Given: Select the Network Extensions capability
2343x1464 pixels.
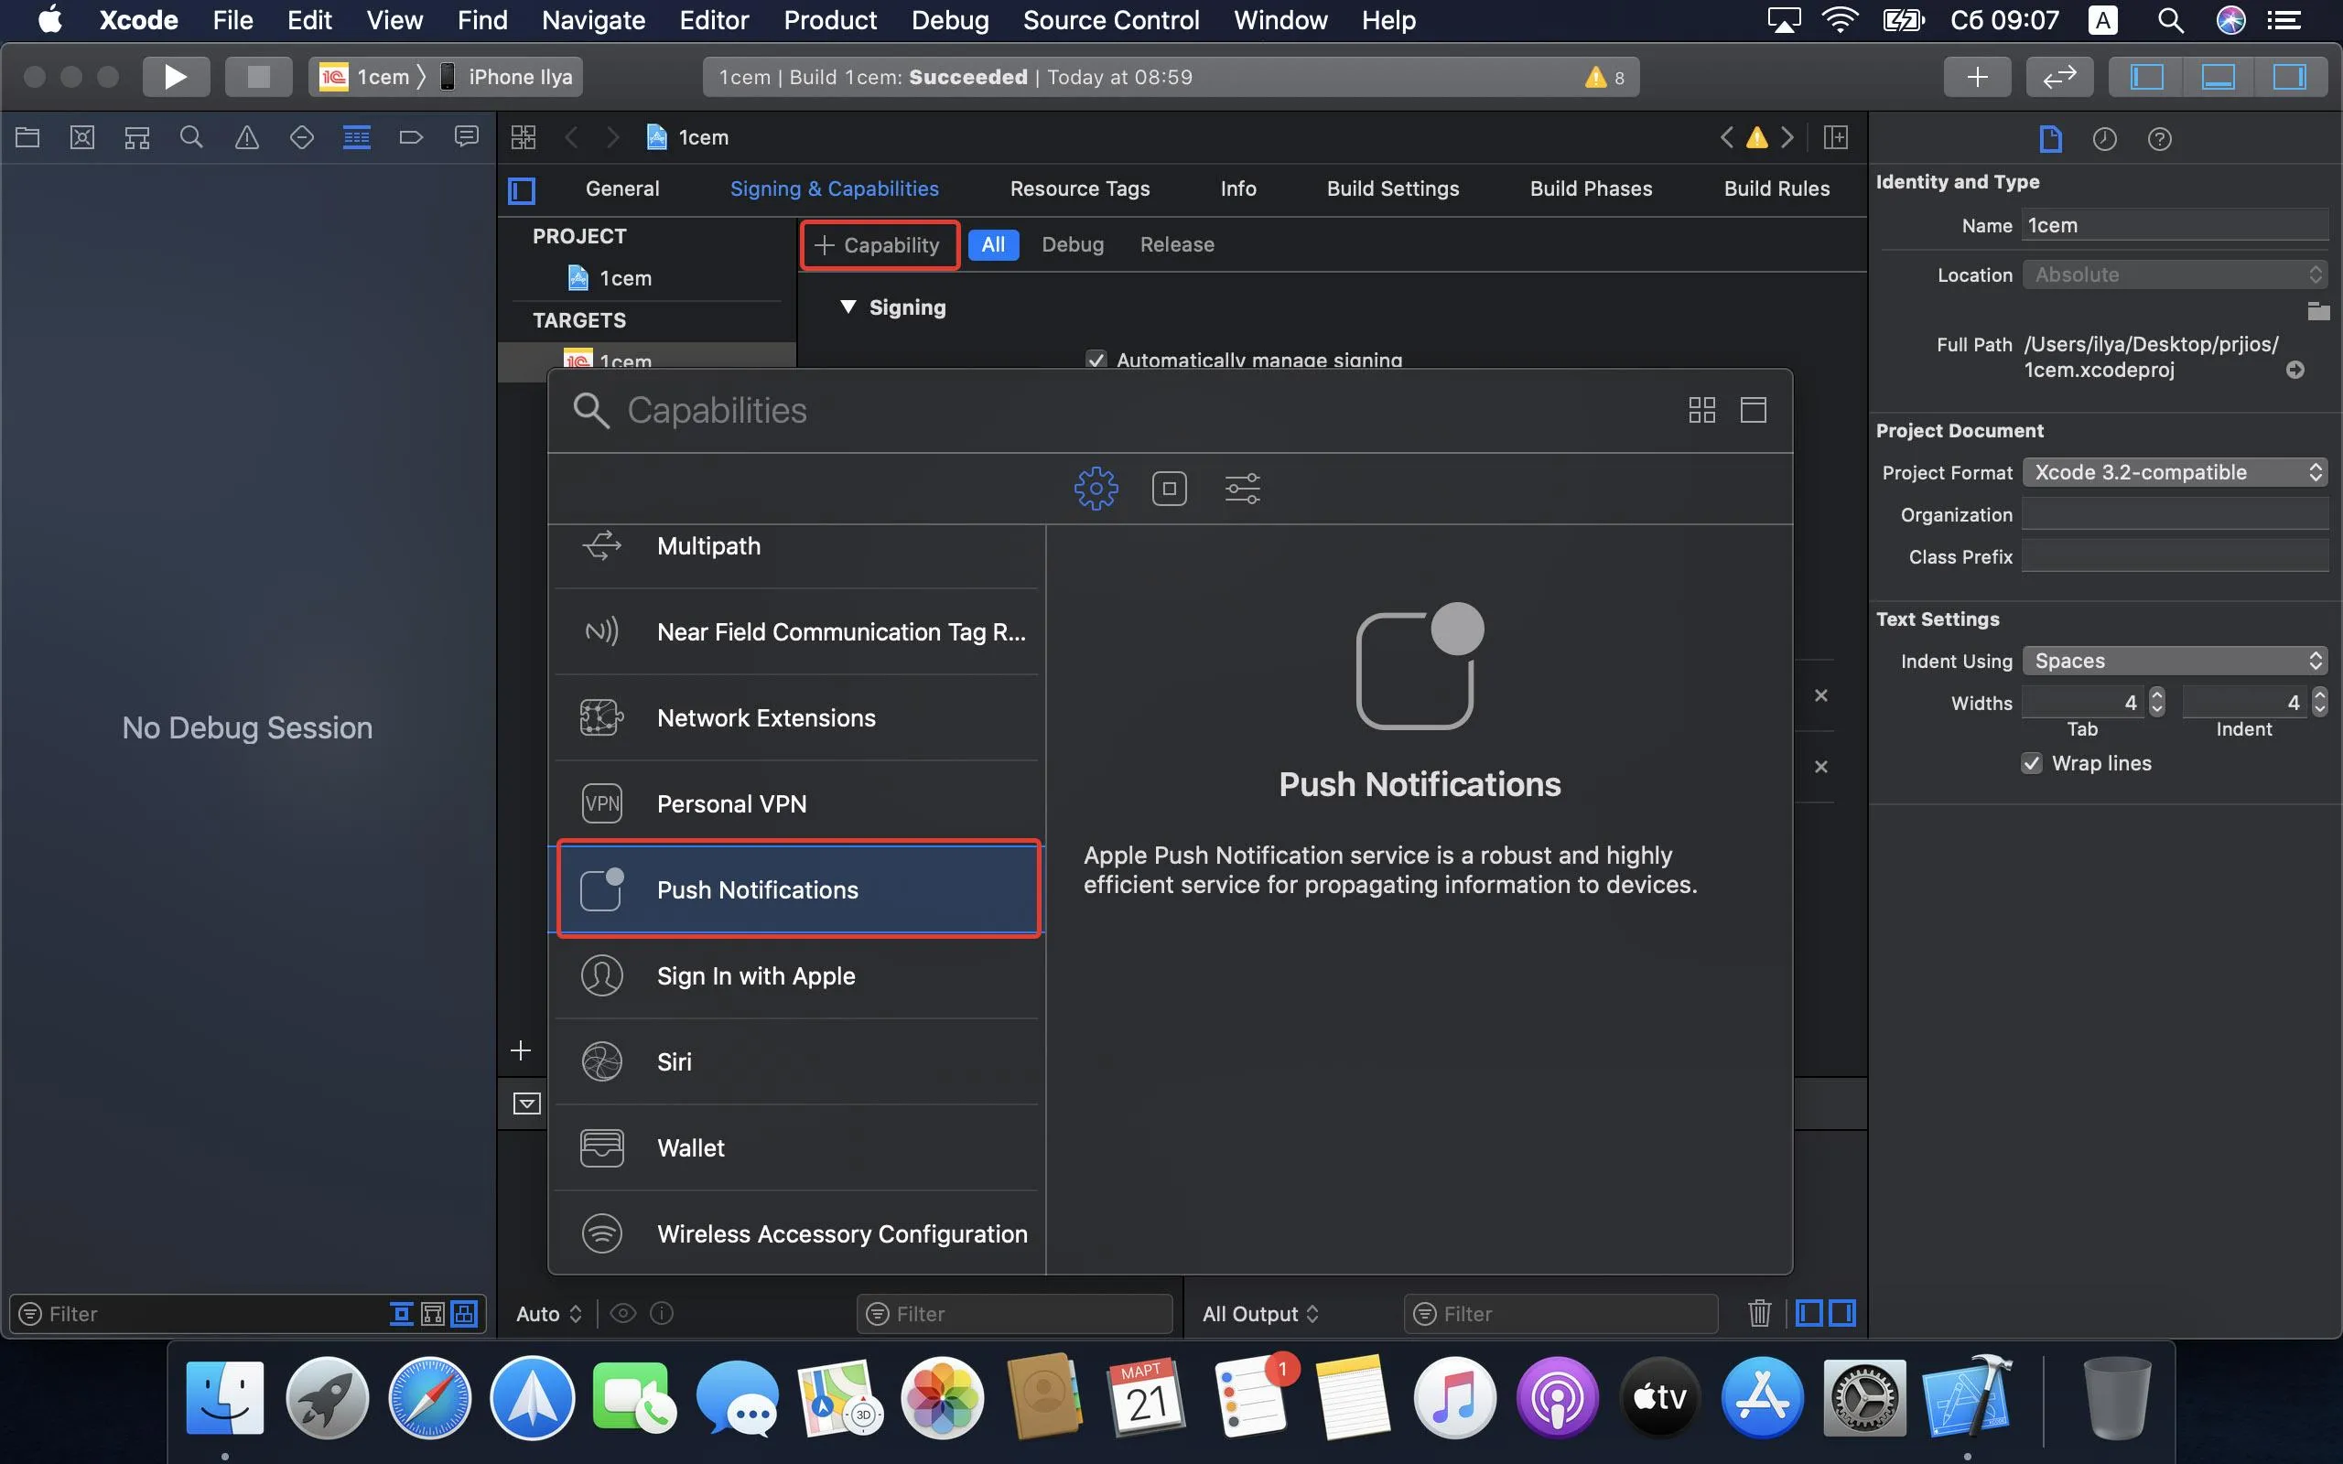Looking at the screenshot, I should [799, 717].
